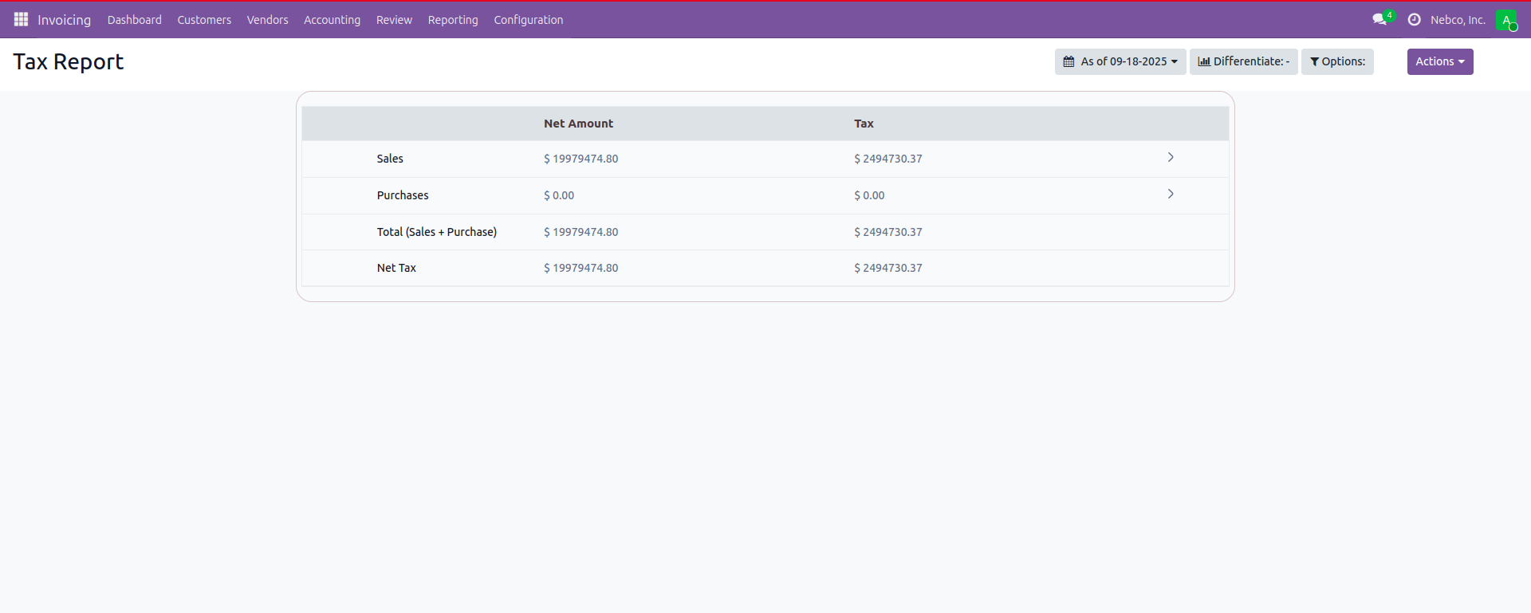Open the green user avatar menu
This screenshot has width=1531, height=613.
(x=1505, y=20)
